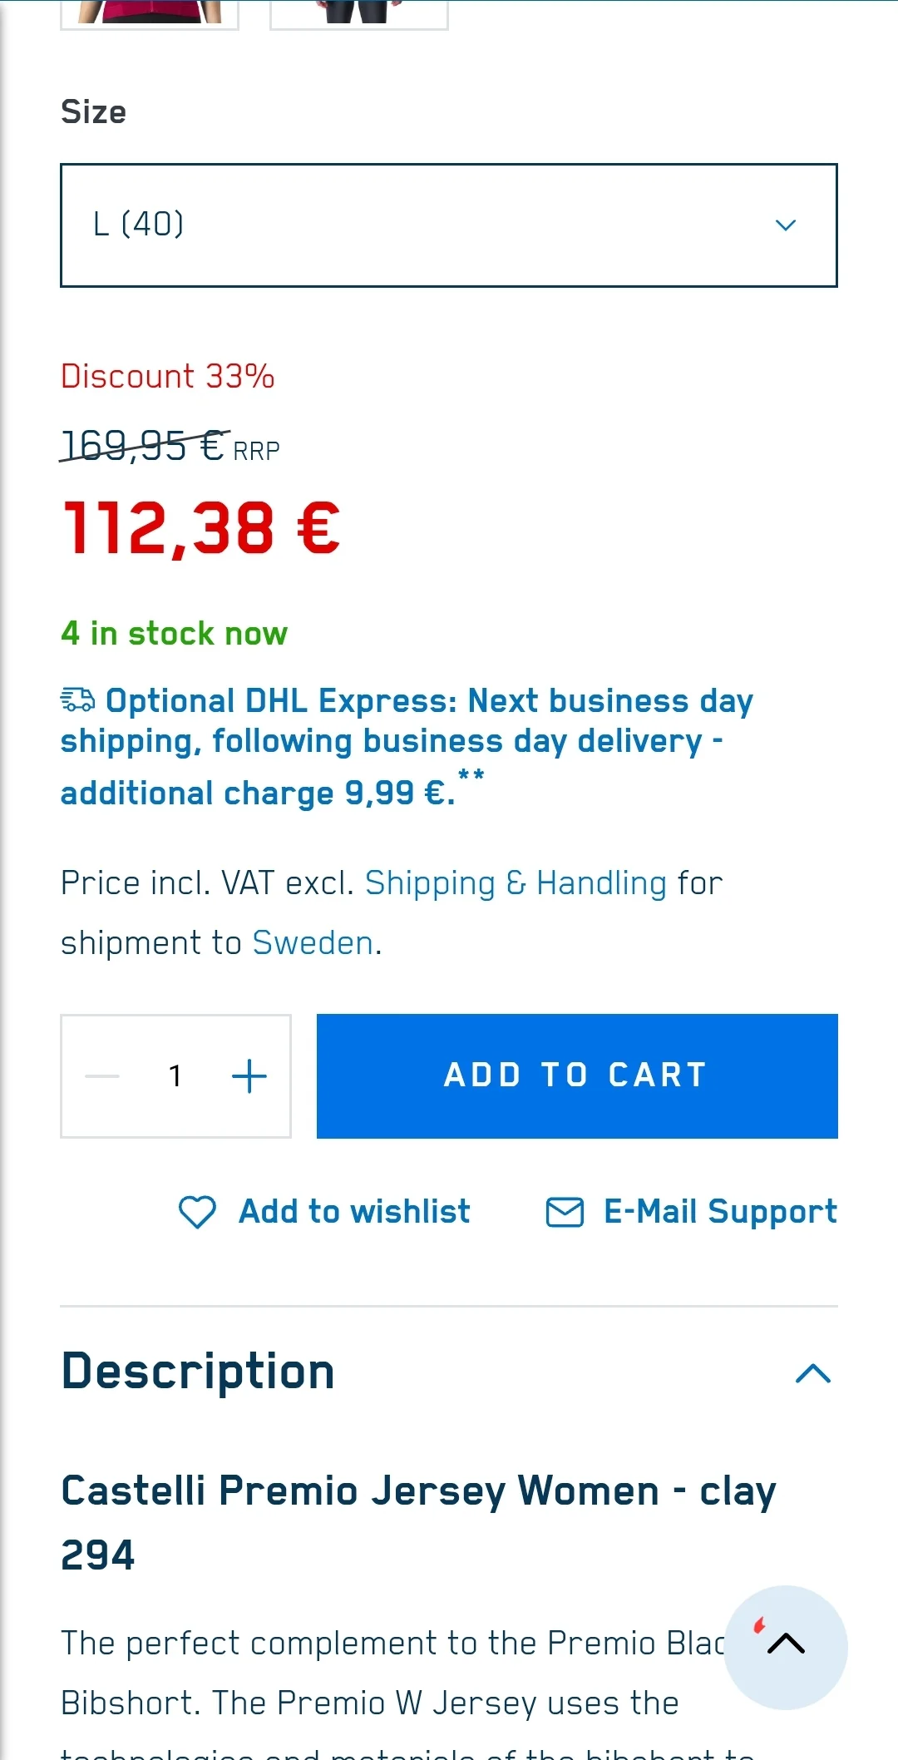
Task: Click the envelope icon for E-Mail Support
Action: tap(565, 1212)
